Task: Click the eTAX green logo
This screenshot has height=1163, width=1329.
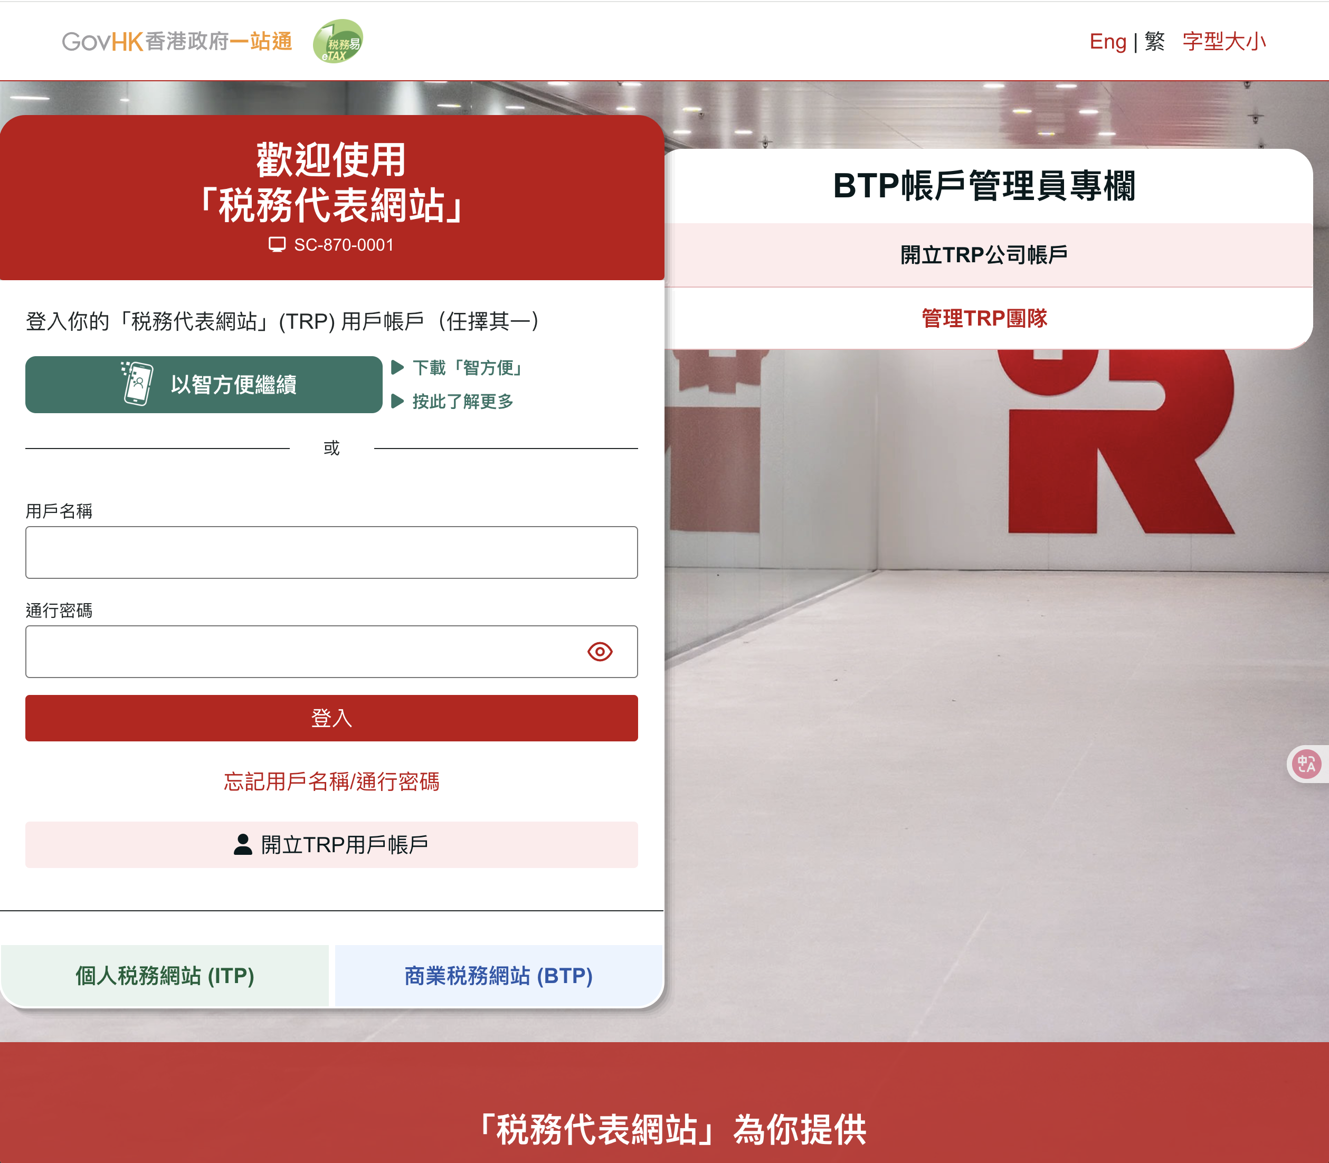Action: point(338,42)
